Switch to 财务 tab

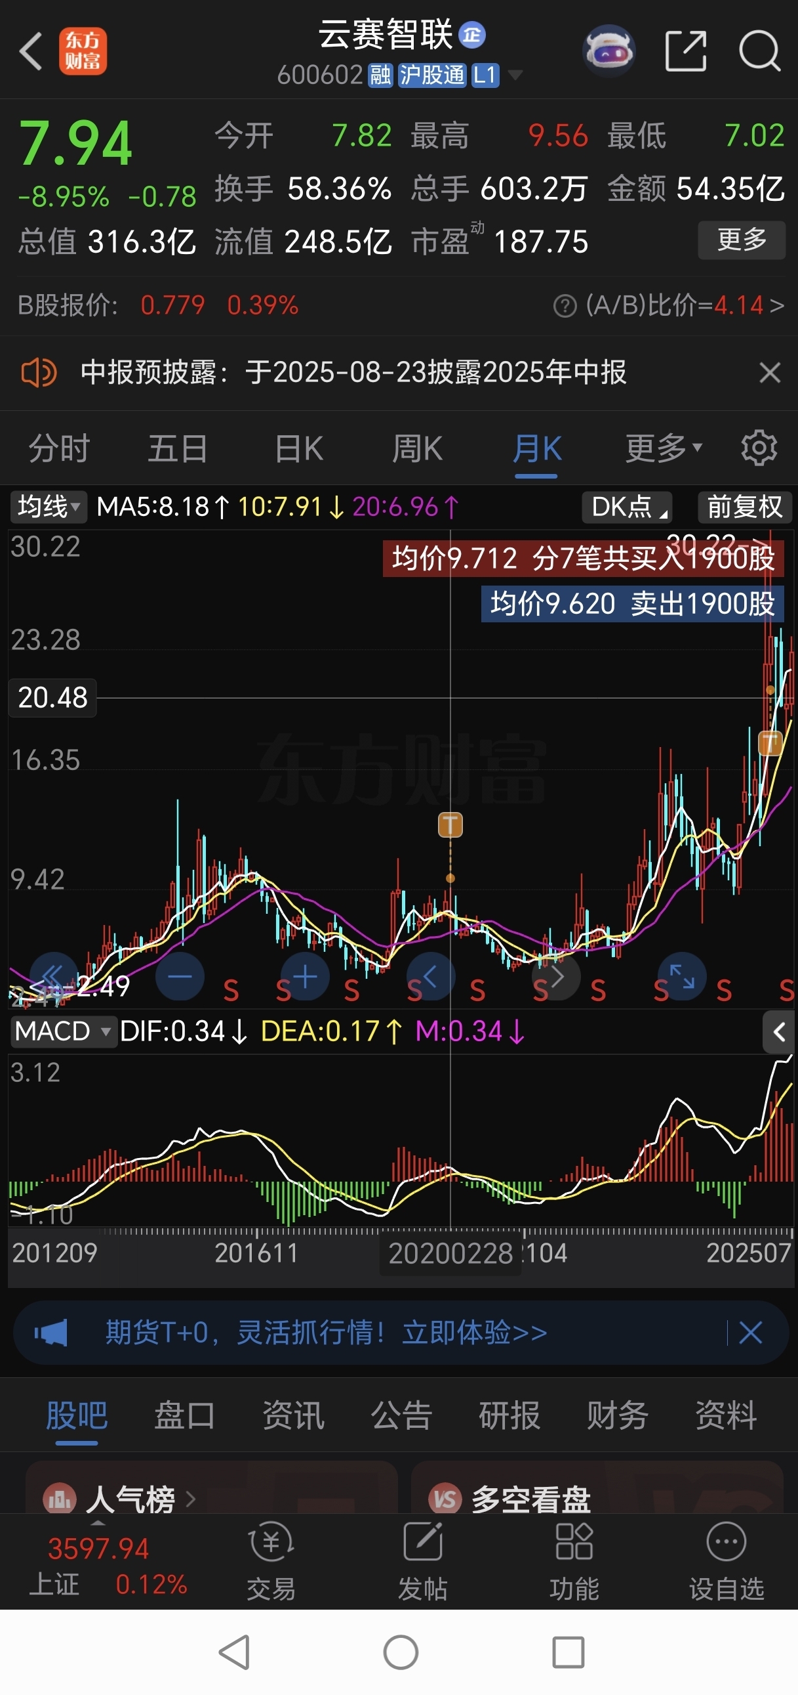pyautogui.click(x=618, y=1415)
